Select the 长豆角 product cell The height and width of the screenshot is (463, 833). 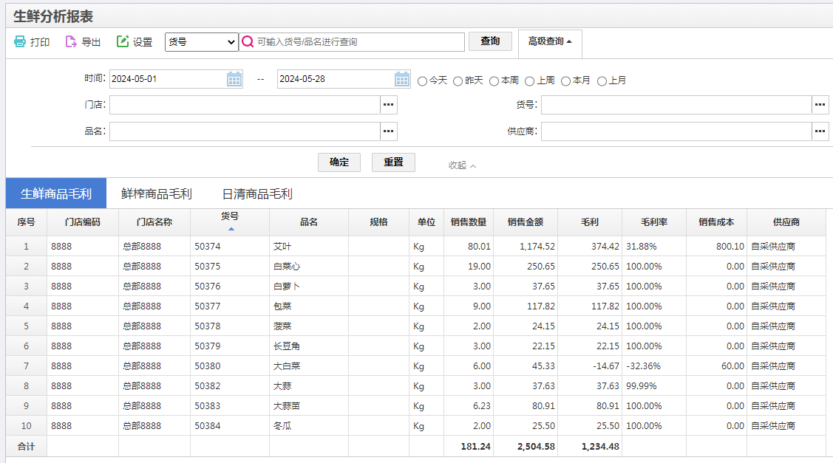309,346
